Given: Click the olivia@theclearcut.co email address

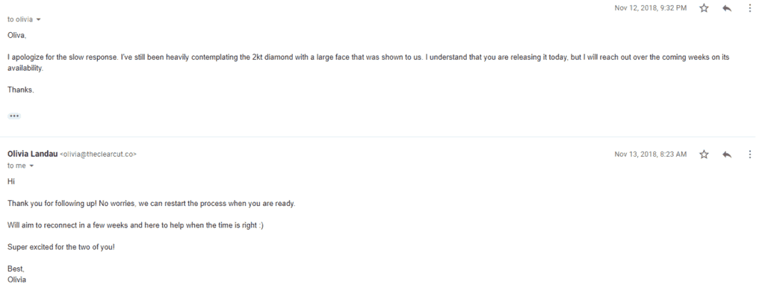Looking at the screenshot, I should click(x=98, y=154).
